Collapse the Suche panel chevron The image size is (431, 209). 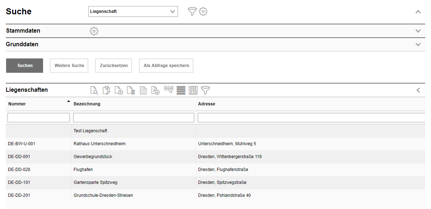[418, 11]
